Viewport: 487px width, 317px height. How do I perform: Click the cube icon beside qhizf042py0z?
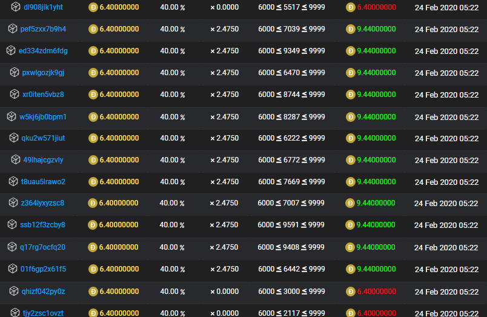point(14,292)
